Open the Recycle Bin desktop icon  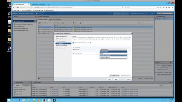[9, 5]
